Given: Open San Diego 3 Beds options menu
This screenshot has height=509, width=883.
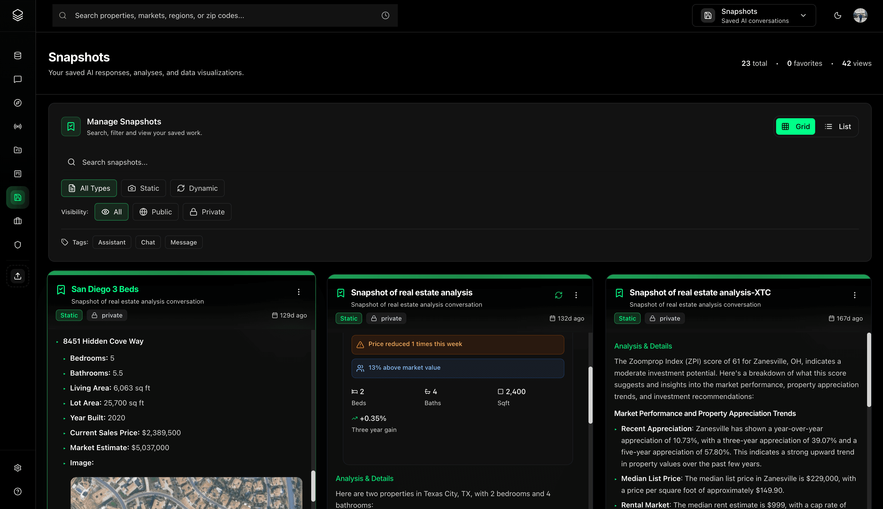Looking at the screenshot, I should click(x=298, y=292).
